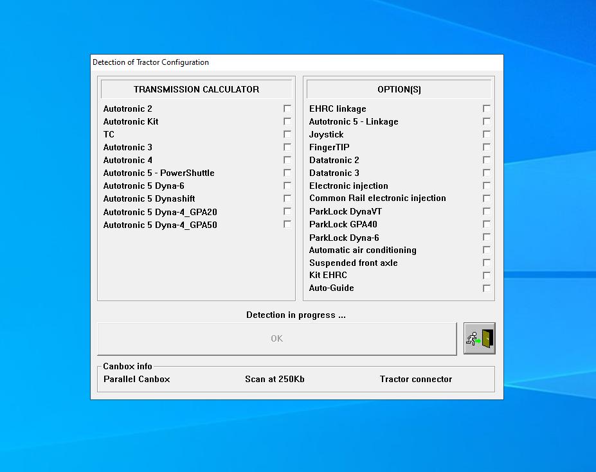The image size is (596, 472).
Task: Click the 'Autotronic Kit' label text
Action: coord(131,121)
